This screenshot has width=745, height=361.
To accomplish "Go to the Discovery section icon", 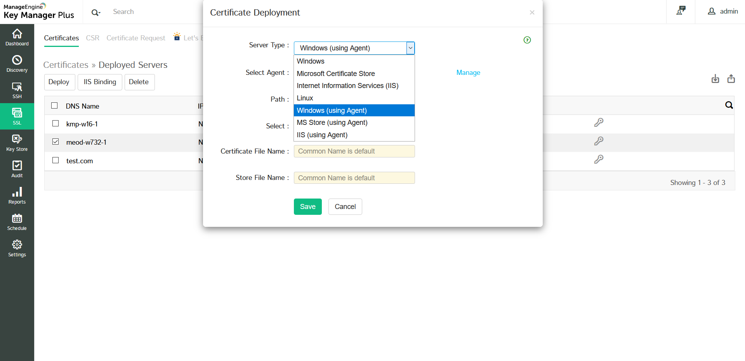I will 17,64.
